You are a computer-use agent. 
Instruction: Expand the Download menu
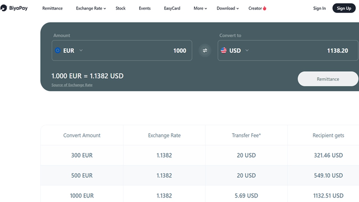point(227,8)
